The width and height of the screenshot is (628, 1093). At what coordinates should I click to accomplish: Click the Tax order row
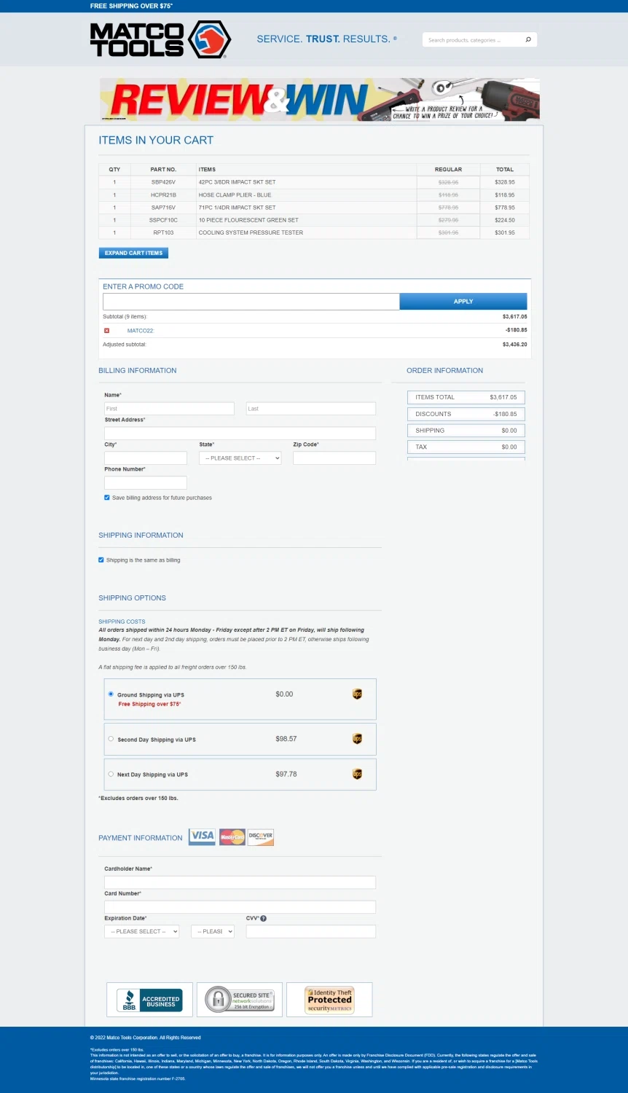click(466, 447)
